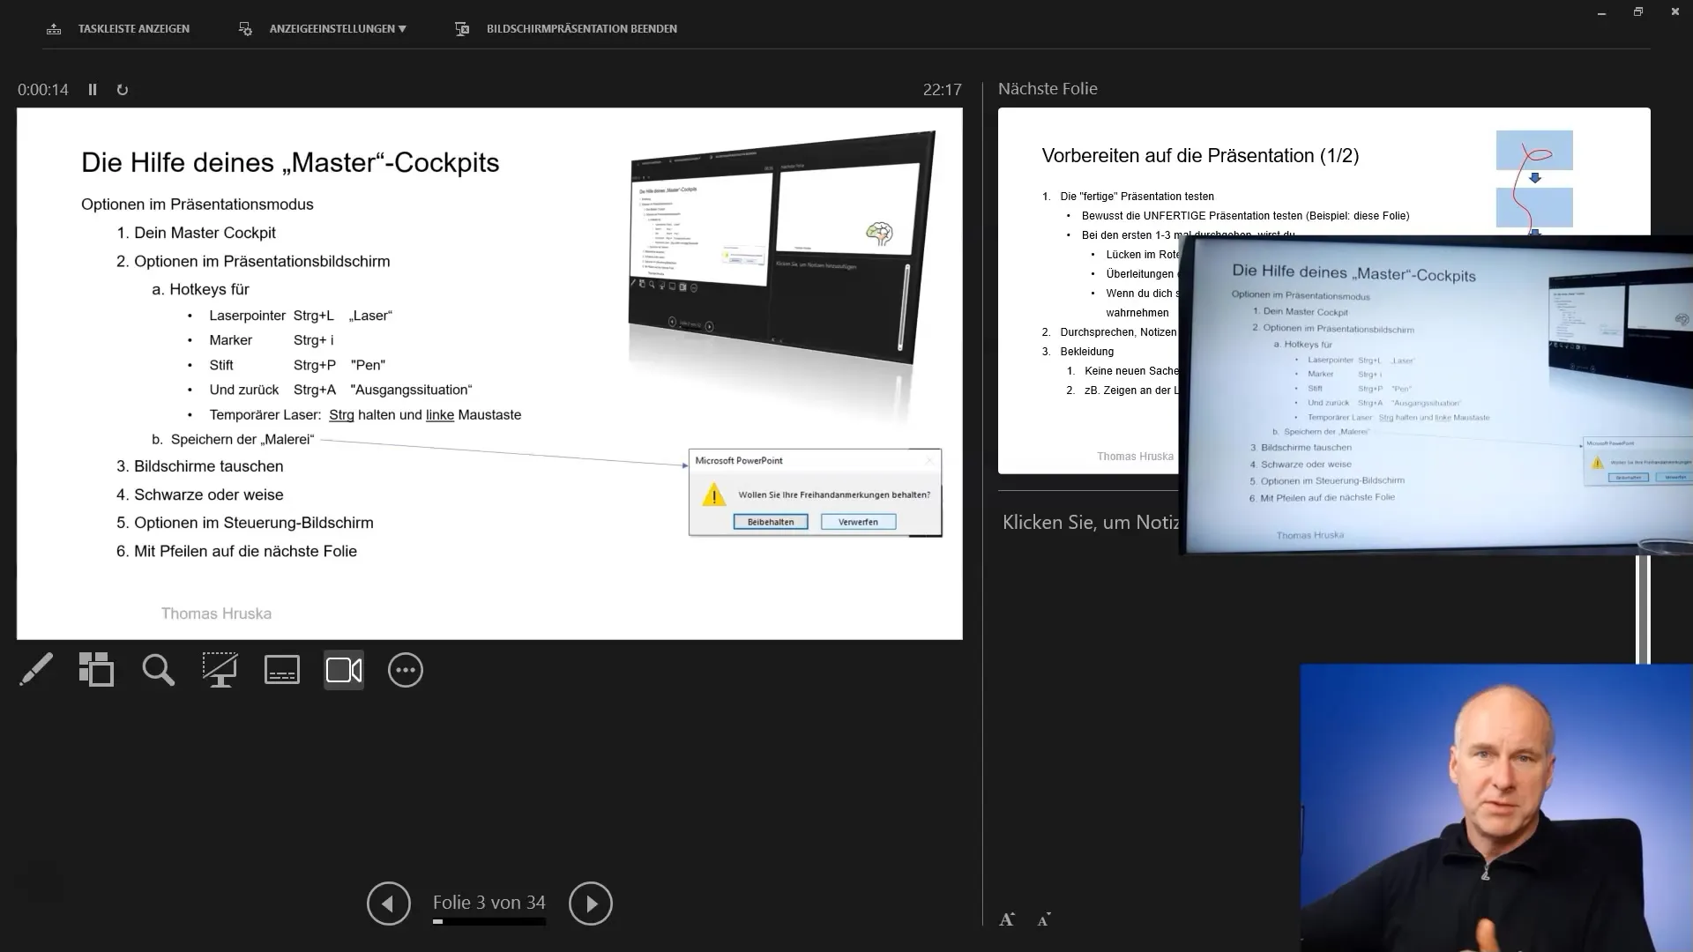The width and height of the screenshot is (1693, 952).
Task: Decrease the notes text size
Action: point(1044,919)
